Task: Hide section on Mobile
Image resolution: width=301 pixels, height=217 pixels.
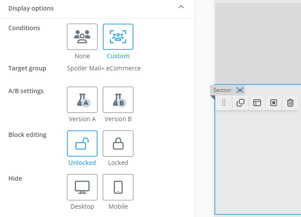Action: coord(118,187)
